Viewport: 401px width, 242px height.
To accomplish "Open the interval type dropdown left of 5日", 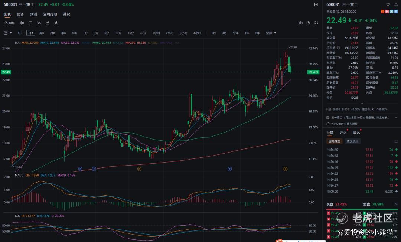I will point(8,33).
